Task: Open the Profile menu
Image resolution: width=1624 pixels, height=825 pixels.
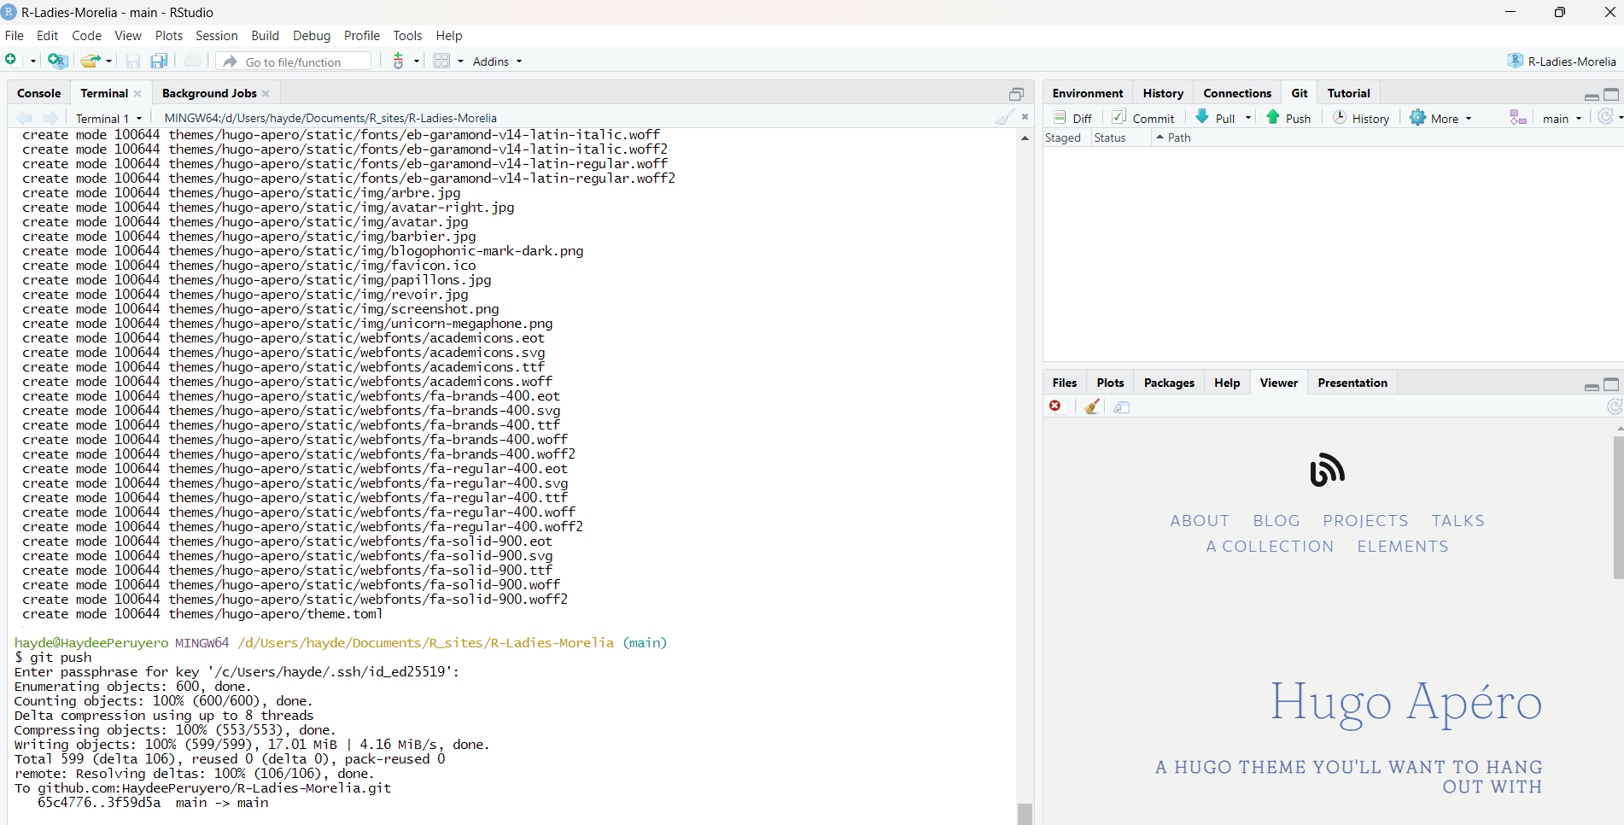Action: (x=362, y=36)
